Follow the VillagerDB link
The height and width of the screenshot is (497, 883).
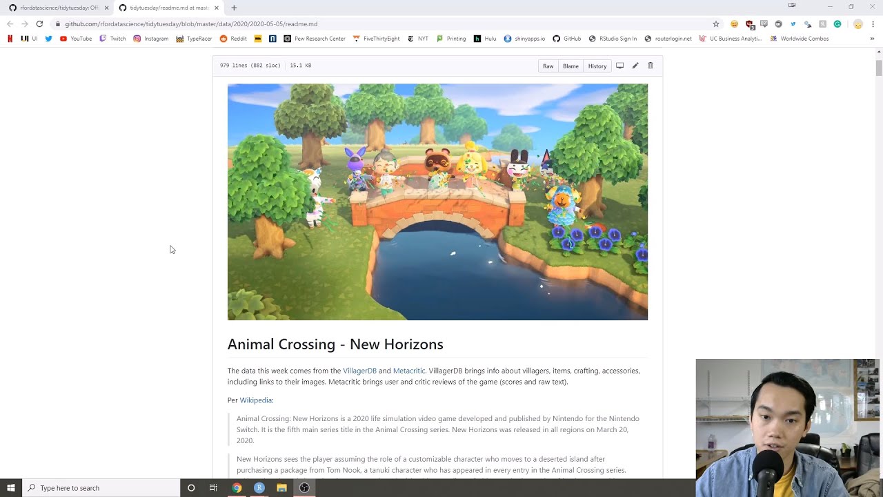(x=360, y=371)
